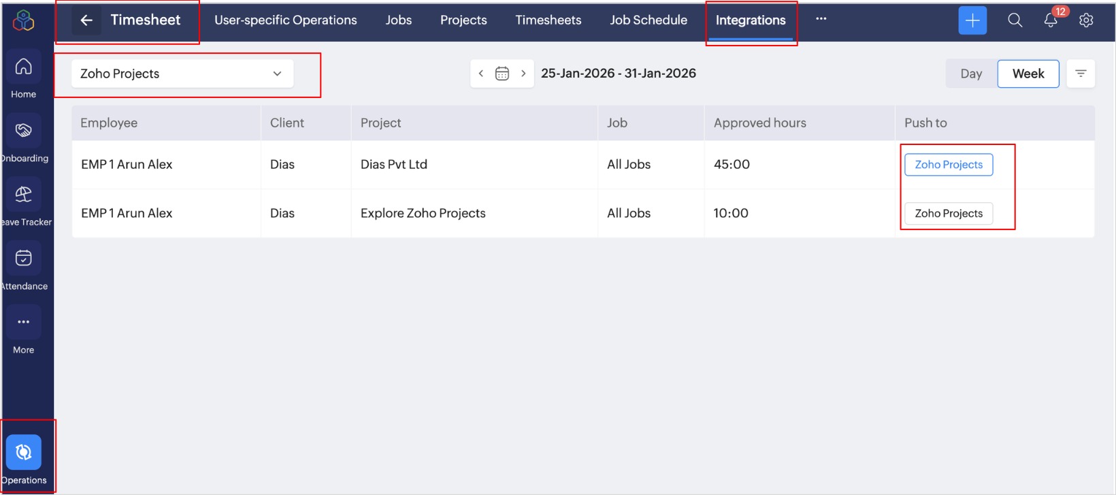The height and width of the screenshot is (495, 1116).
Task: Click the Operations icon in sidebar
Action: coord(24,452)
